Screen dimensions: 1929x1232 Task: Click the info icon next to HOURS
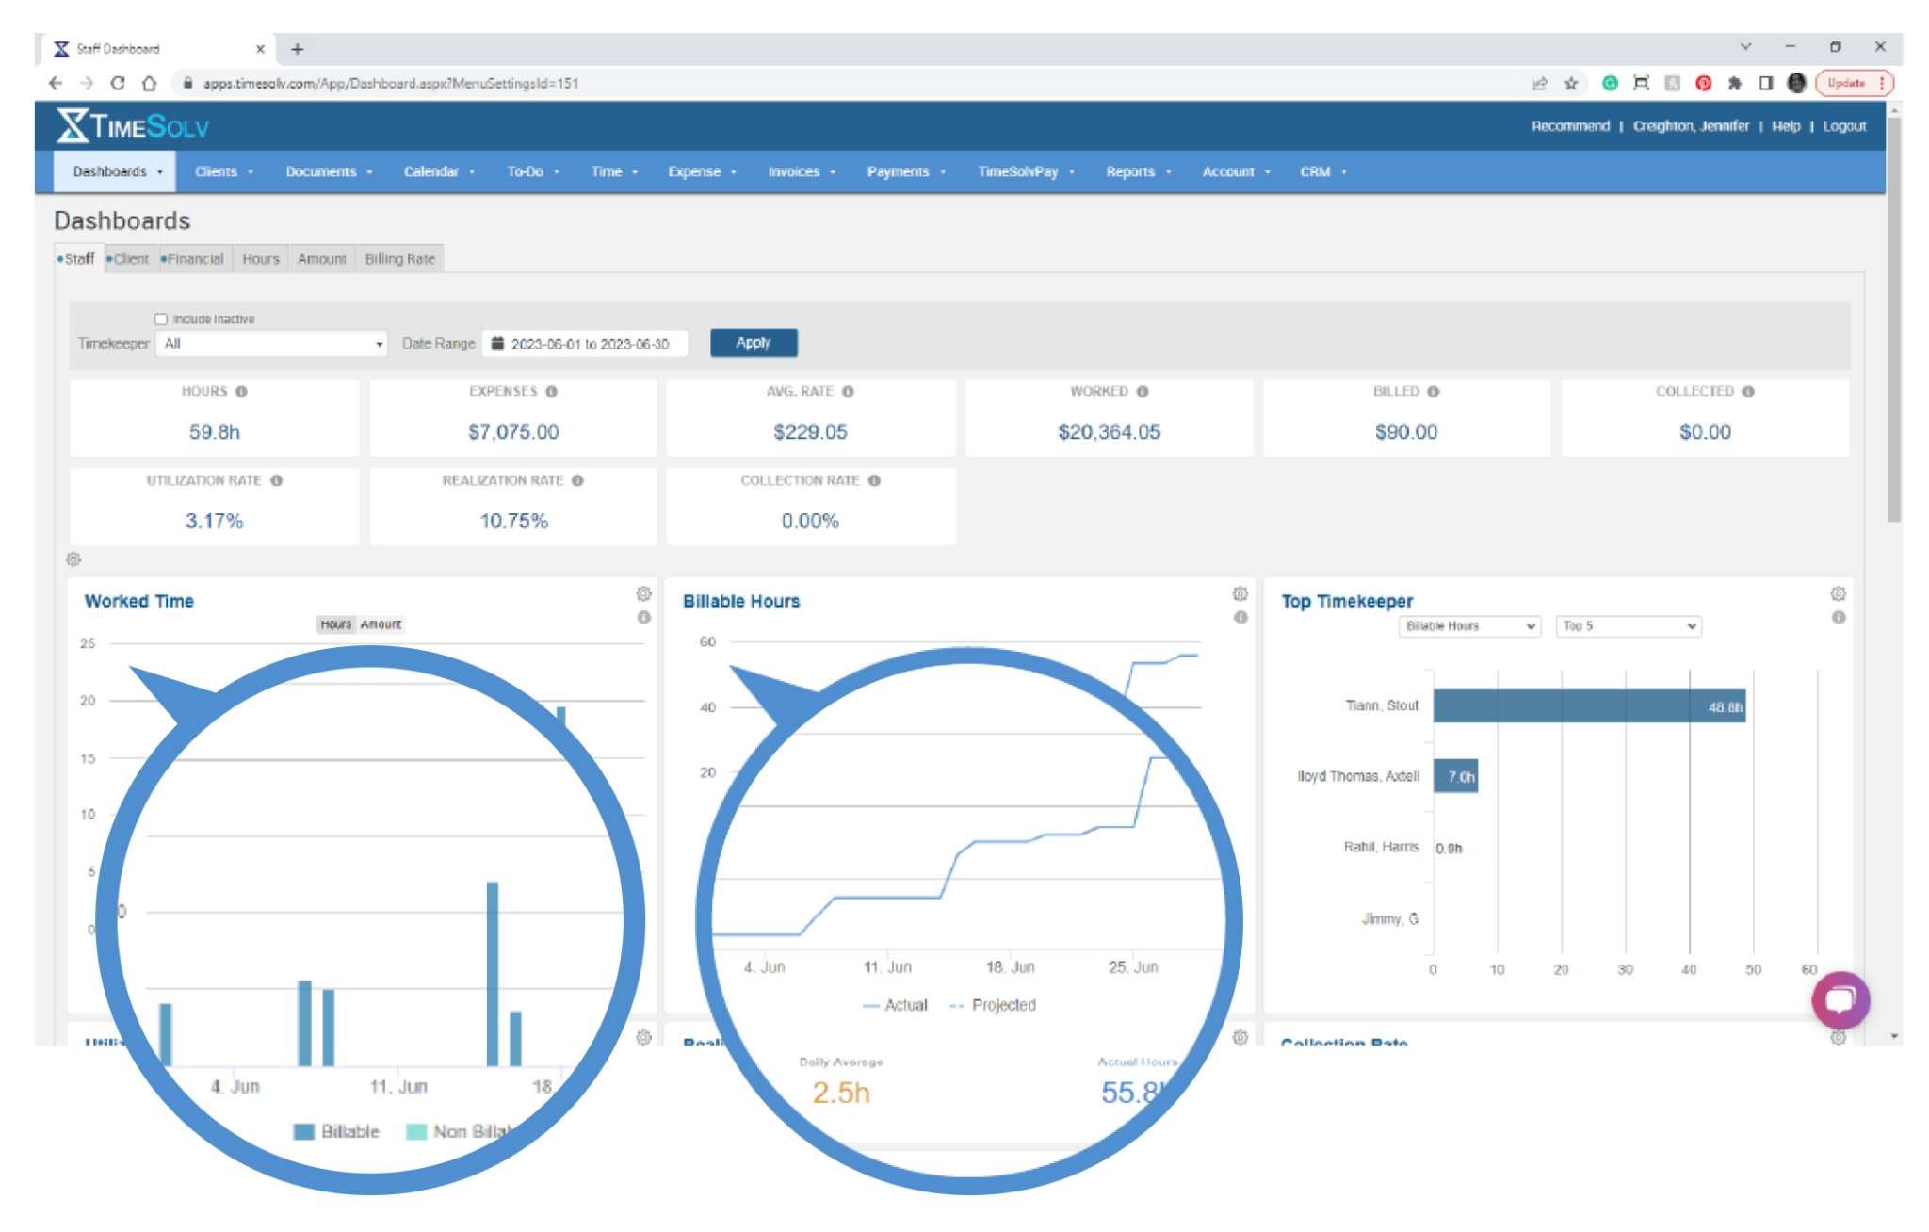(x=241, y=392)
